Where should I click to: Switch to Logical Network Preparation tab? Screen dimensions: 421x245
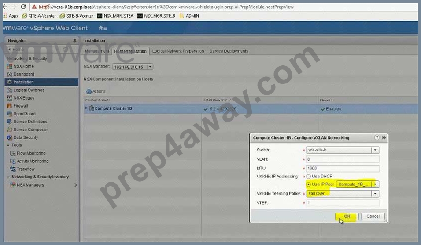coord(178,51)
